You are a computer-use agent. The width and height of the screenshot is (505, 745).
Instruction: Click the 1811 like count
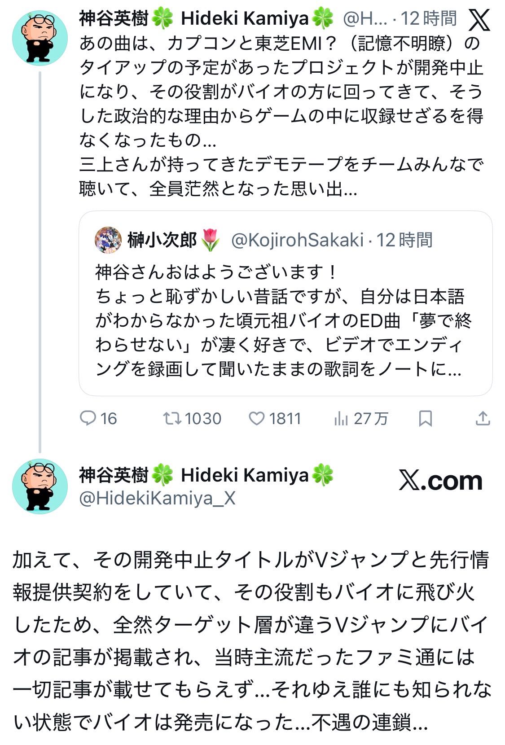285,418
